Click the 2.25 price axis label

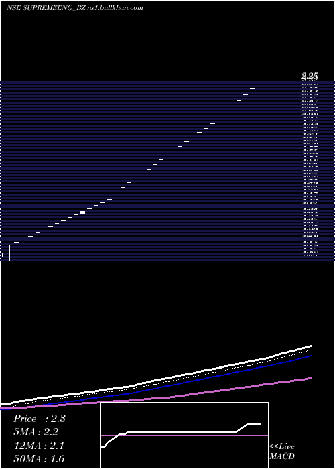click(x=310, y=76)
